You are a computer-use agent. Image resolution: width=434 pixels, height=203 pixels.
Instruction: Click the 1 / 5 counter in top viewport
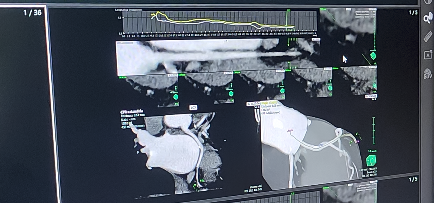tap(413, 13)
